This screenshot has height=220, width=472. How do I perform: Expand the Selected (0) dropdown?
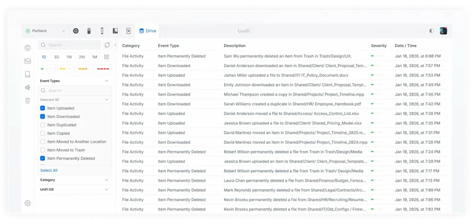(x=75, y=100)
